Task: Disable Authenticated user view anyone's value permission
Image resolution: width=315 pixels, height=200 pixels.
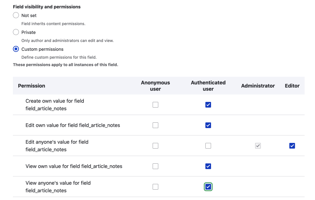Action: point(208,186)
